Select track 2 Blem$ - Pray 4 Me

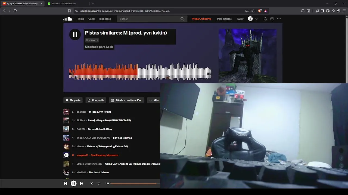pyautogui.click(x=109, y=121)
